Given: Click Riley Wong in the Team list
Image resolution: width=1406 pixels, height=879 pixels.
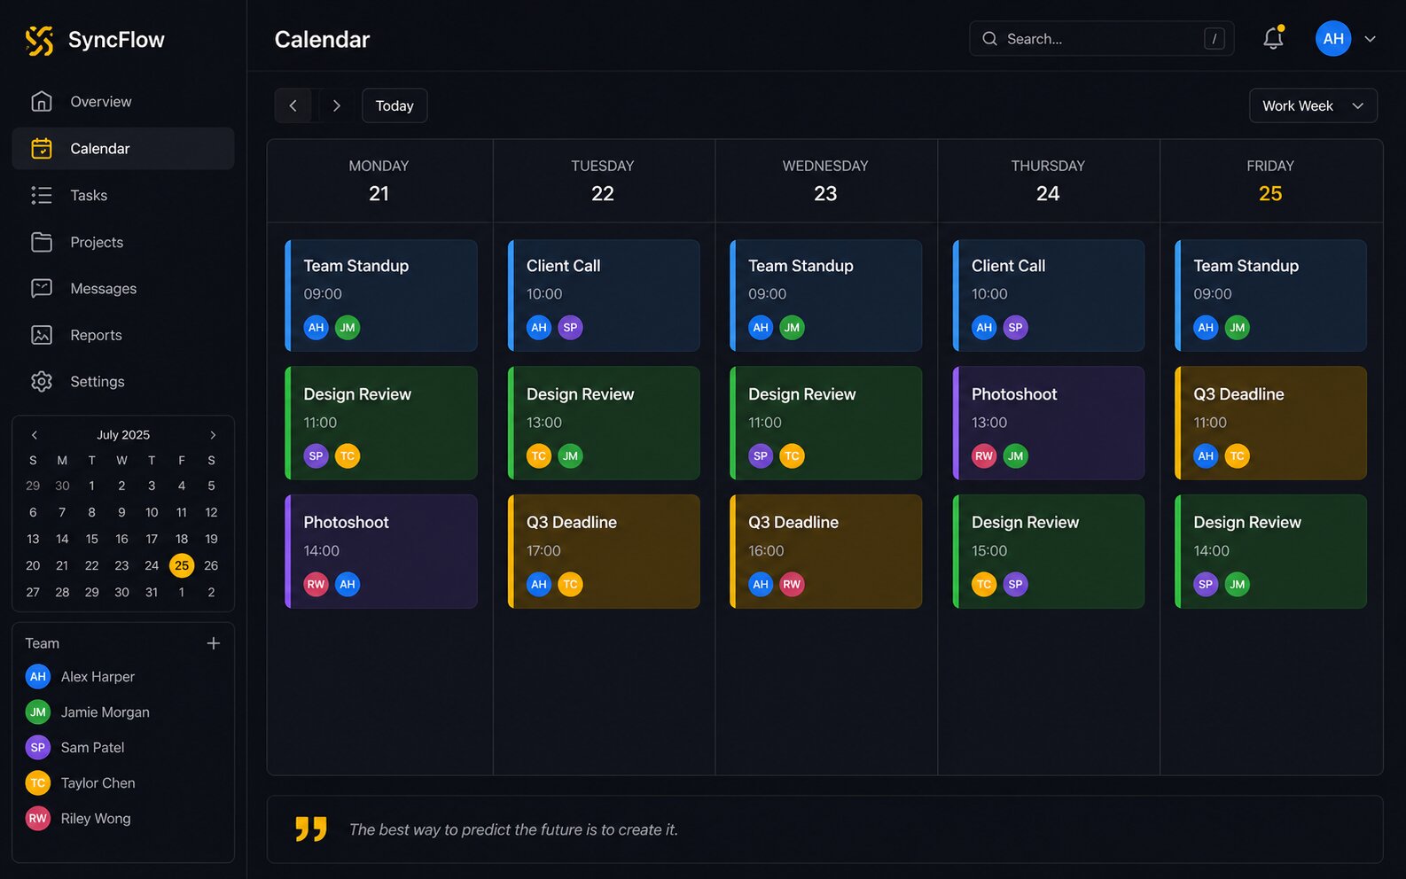Looking at the screenshot, I should (x=95, y=818).
